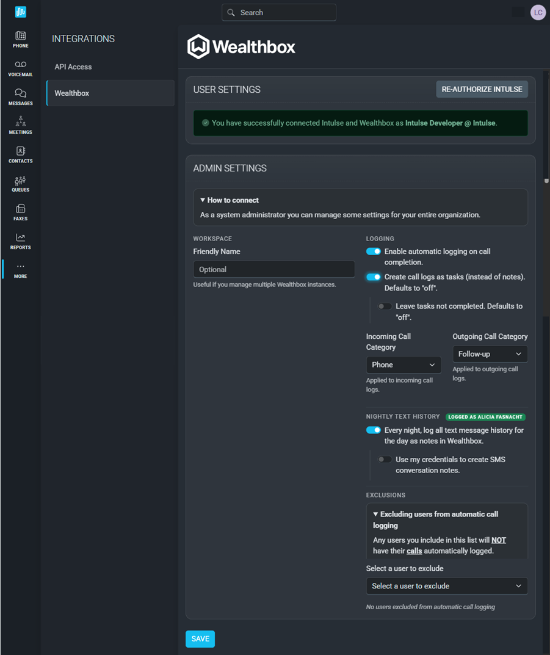Click the successfully connected message text
This screenshot has height=655, width=550.
point(354,123)
